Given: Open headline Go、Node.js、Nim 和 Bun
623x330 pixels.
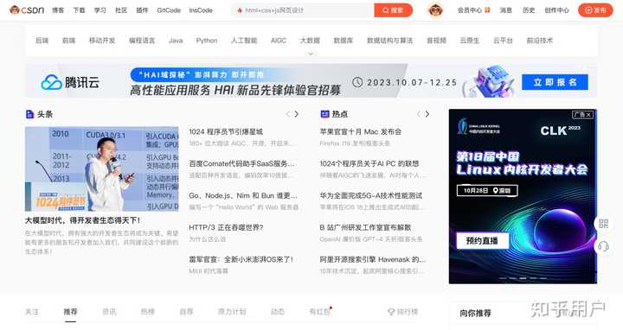Looking at the screenshot, I should (243, 195).
